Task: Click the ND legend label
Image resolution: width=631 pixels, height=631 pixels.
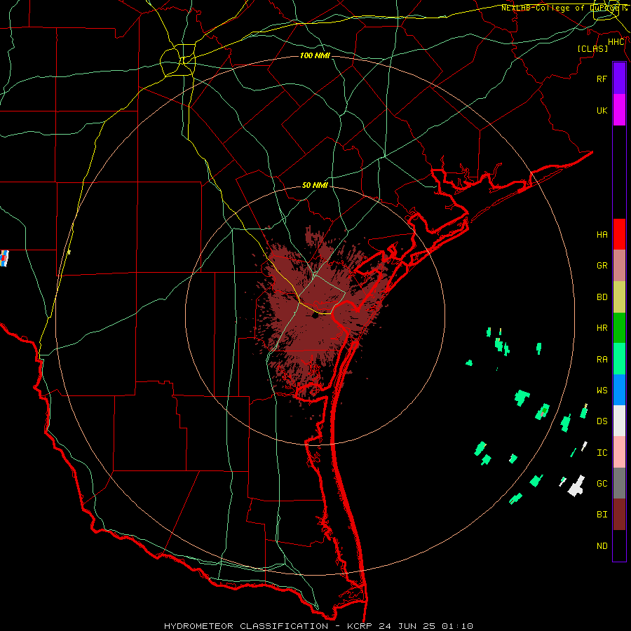Action: coord(602,546)
